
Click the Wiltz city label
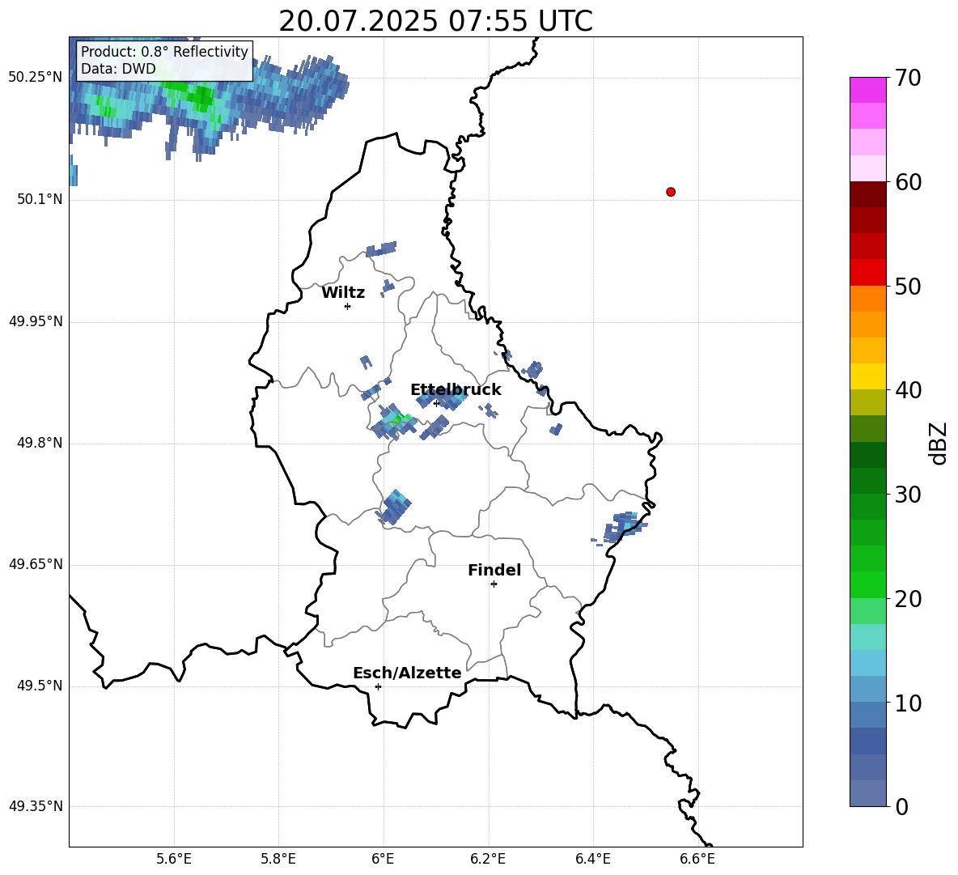point(343,293)
